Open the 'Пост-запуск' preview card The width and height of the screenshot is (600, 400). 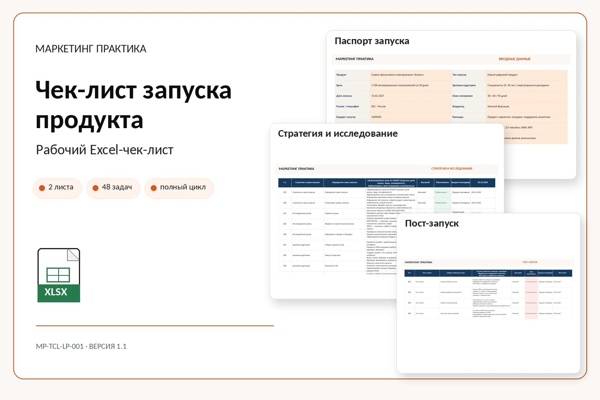tap(488, 293)
